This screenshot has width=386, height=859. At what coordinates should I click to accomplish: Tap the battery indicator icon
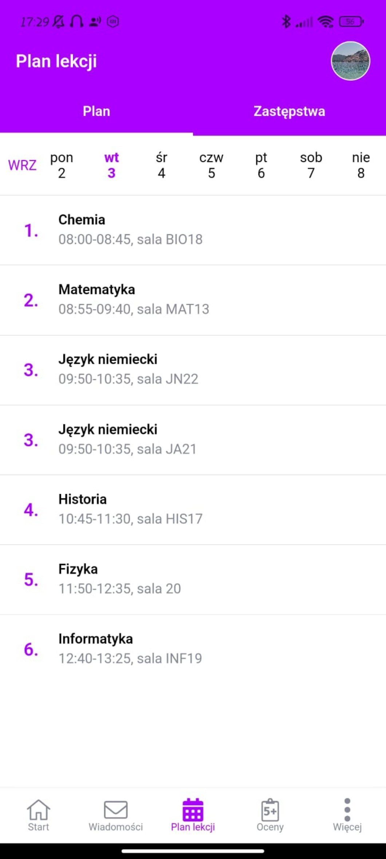coord(351,22)
